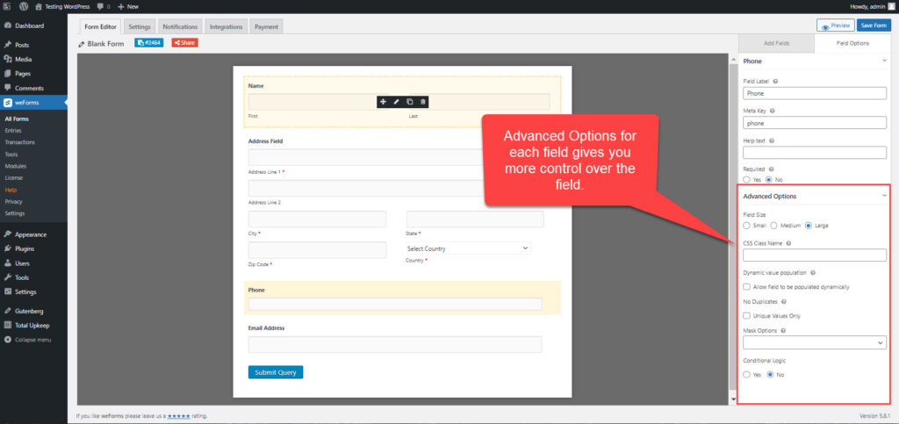The height and width of the screenshot is (424, 899).
Task: Click the edit pencil on Name field
Action: [x=396, y=102]
